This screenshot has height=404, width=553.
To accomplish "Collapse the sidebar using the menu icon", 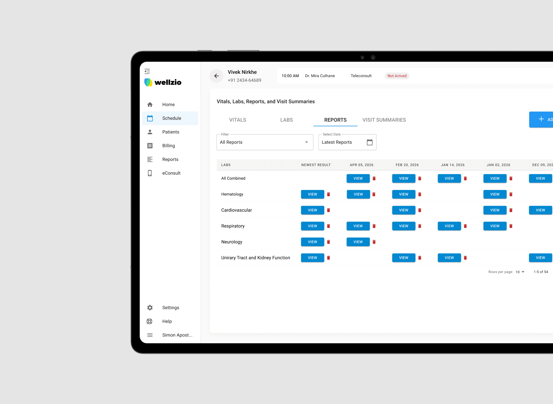I will [147, 71].
